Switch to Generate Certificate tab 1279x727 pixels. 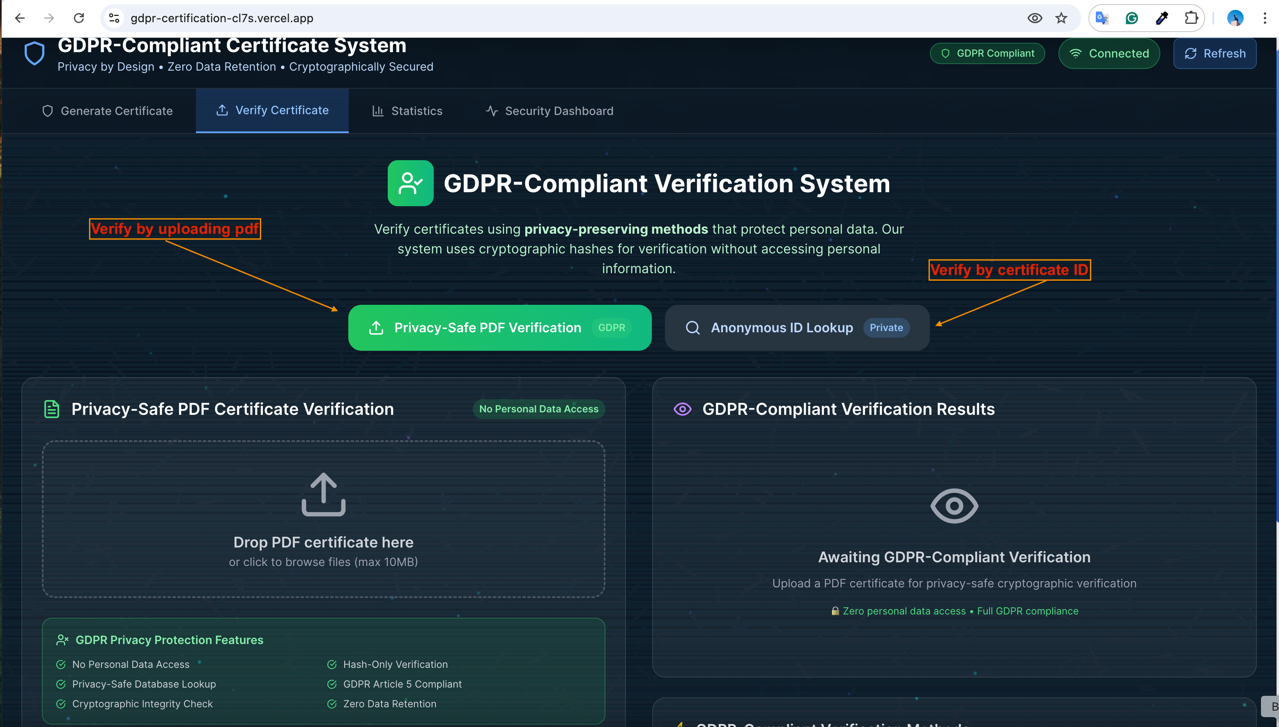coord(107,111)
